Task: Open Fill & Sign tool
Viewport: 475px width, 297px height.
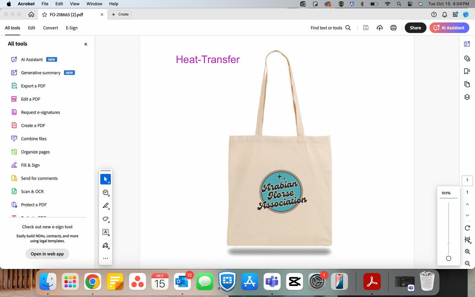Action: coord(25,165)
